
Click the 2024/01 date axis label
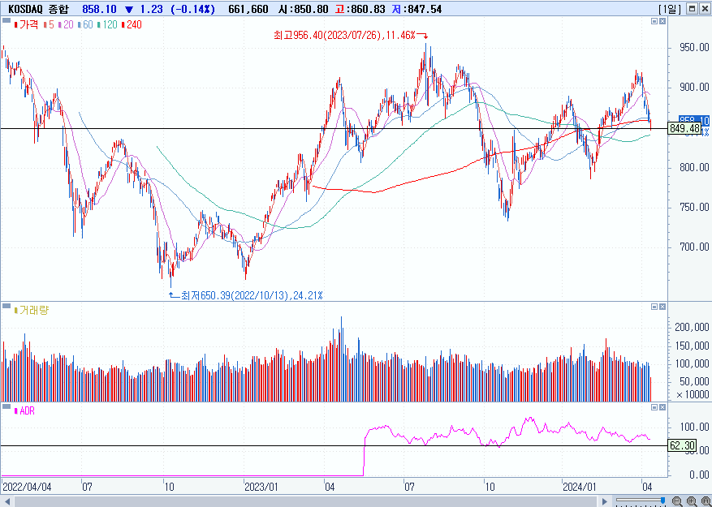point(579,488)
